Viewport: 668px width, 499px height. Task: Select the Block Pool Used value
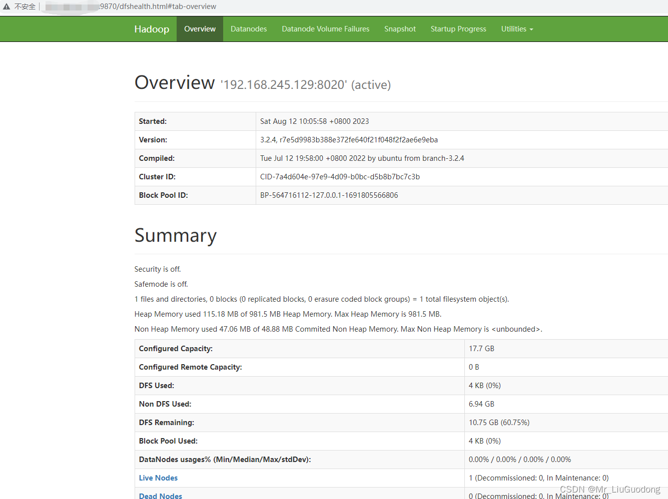(484, 441)
